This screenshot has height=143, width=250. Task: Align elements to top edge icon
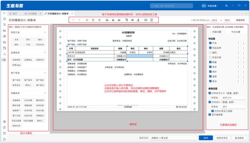coord(127,20)
